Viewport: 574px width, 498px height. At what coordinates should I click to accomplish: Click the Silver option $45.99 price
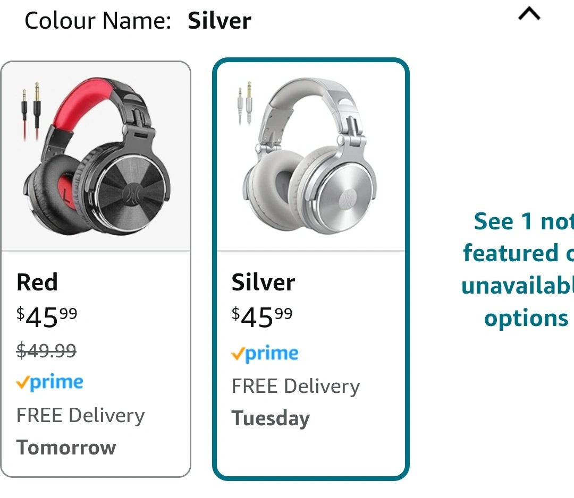pos(262,316)
